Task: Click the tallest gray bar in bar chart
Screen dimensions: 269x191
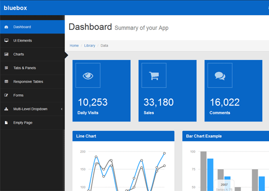Action: tap(204, 171)
